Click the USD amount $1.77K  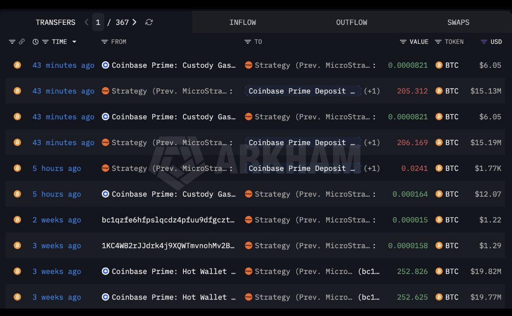(x=488, y=168)
